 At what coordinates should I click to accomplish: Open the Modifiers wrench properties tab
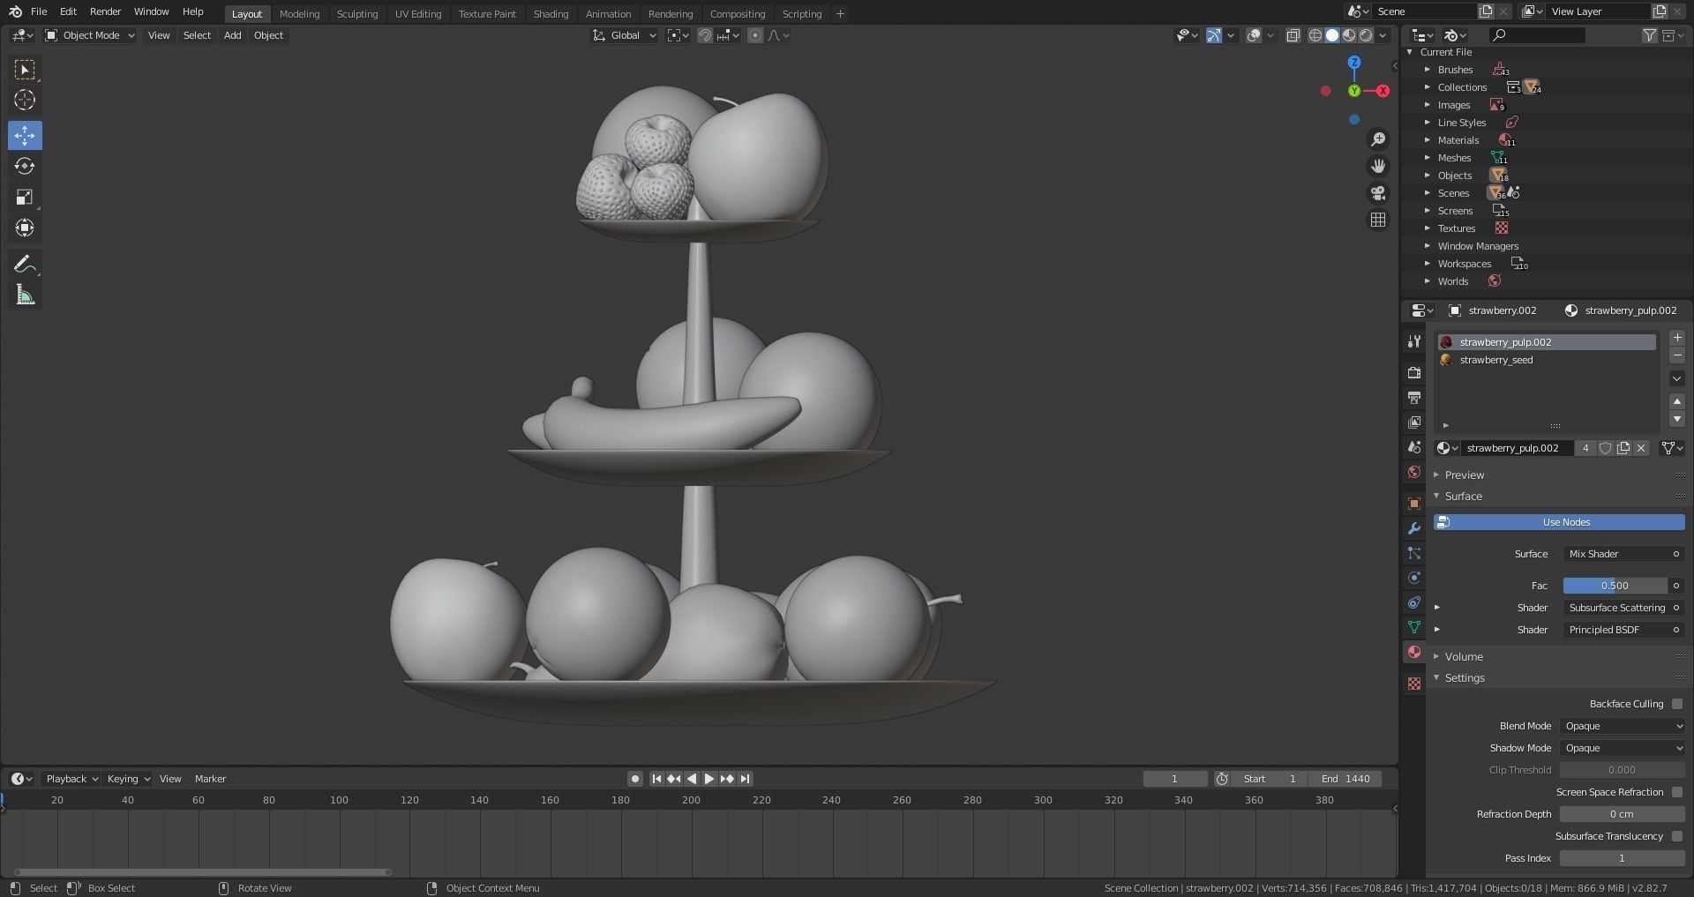point(1414,528)
